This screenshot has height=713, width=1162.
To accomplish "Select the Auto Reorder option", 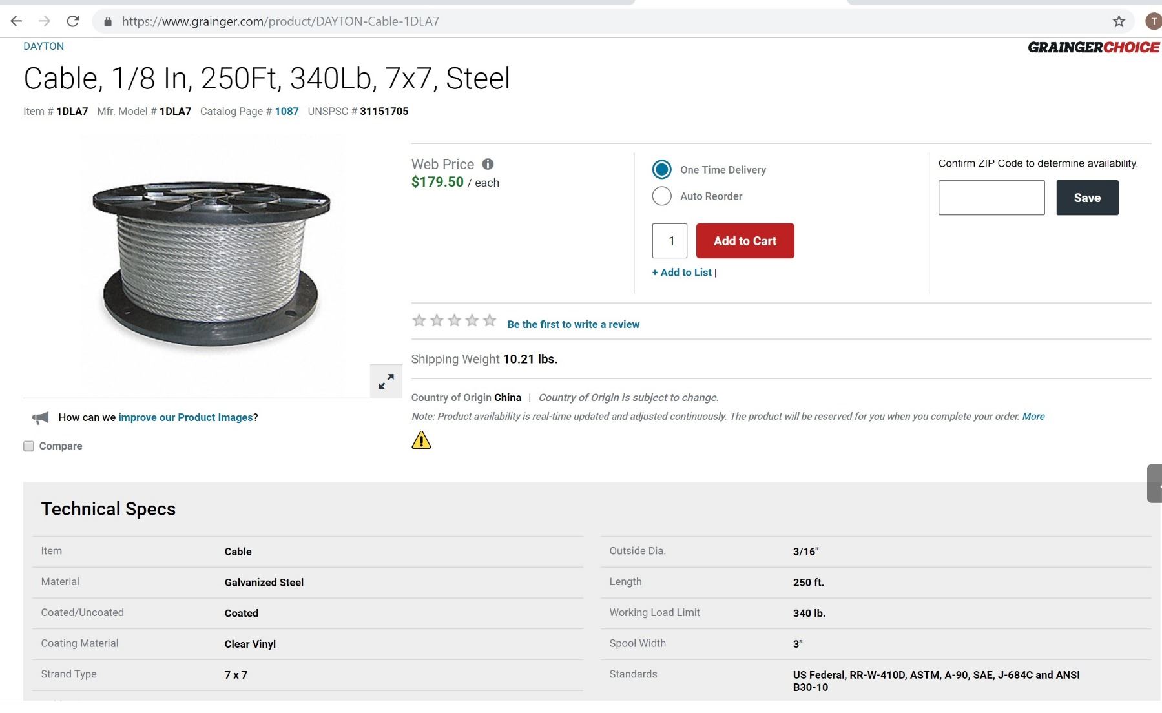I will tap(661, 196).
